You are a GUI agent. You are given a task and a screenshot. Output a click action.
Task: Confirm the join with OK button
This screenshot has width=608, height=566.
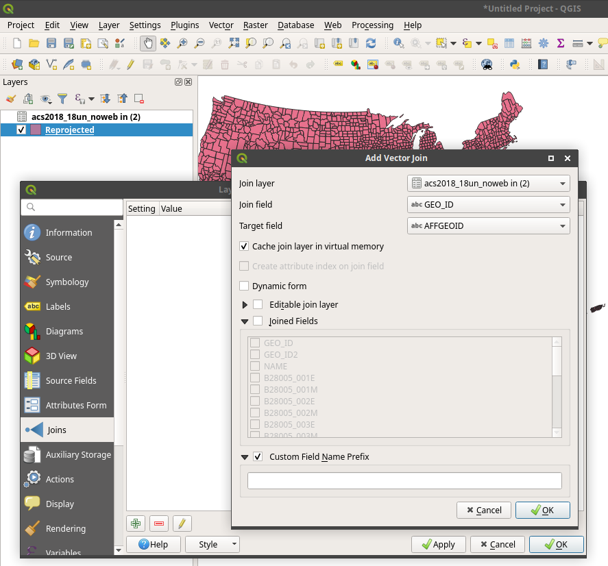[x=542, y=510]
